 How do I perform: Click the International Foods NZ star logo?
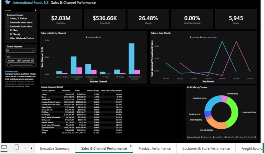point(7,2)
